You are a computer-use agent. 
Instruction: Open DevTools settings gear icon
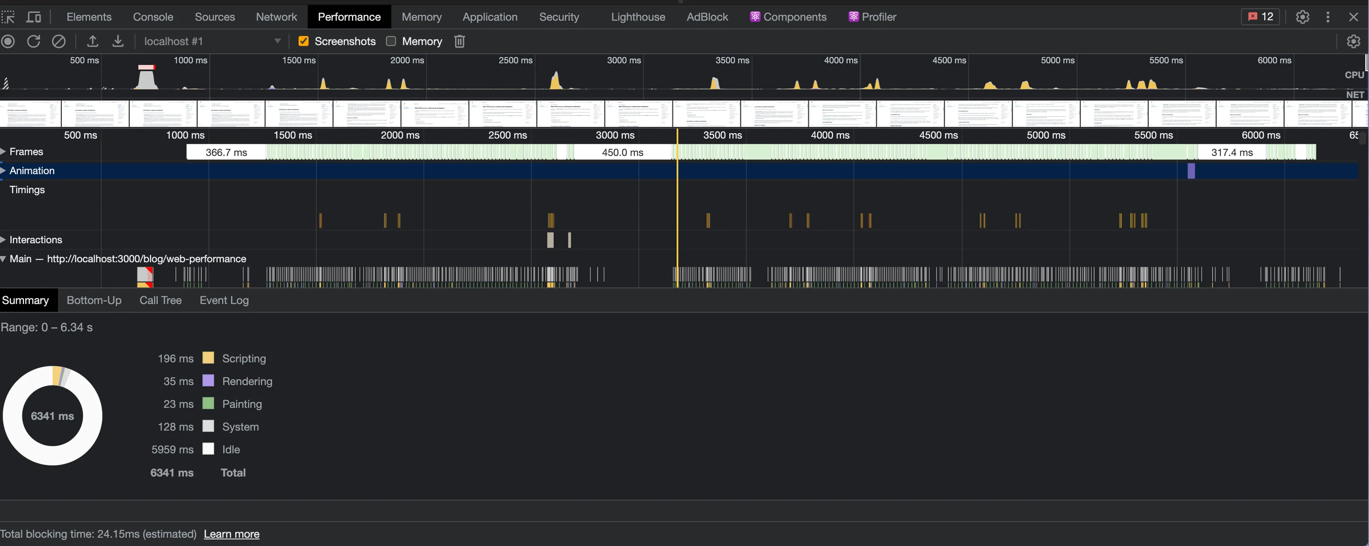point(1303,17)
